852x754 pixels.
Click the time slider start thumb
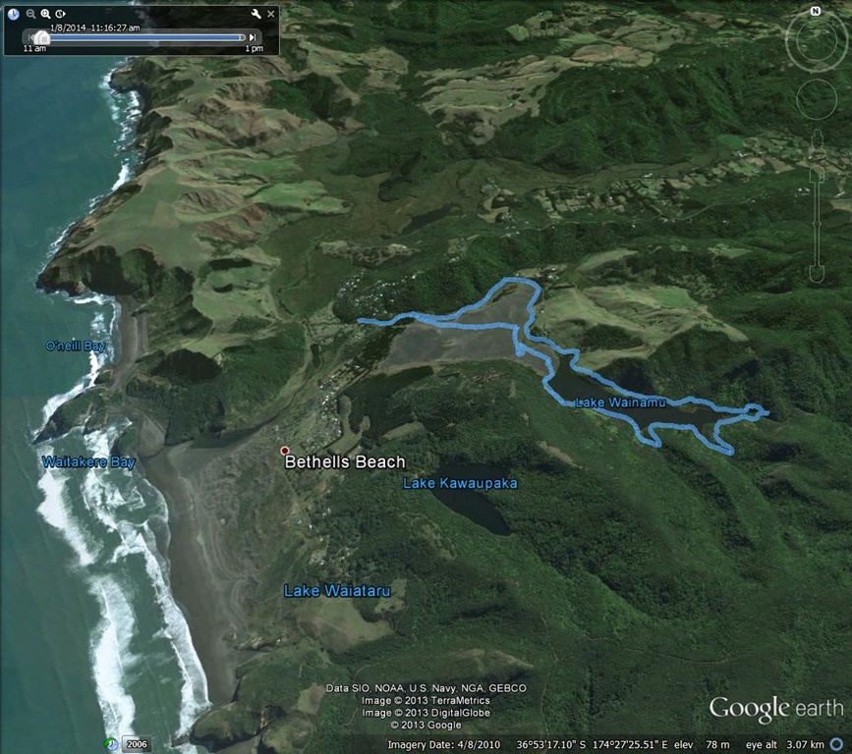click(42, 38)
